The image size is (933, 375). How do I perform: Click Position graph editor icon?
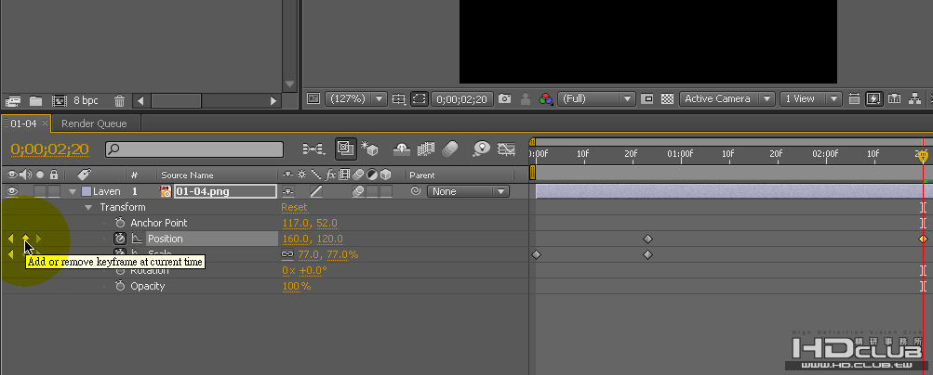point(137,239)
